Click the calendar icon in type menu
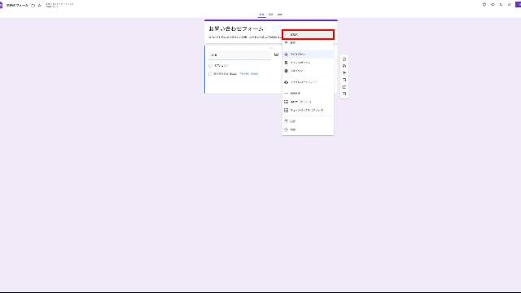The width and height of the screenshot is (521, 293). (286, 121)
